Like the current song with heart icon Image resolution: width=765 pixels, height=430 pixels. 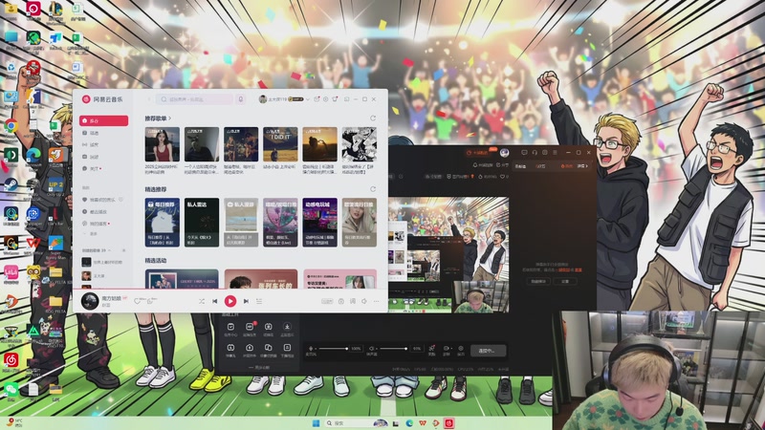138,302
